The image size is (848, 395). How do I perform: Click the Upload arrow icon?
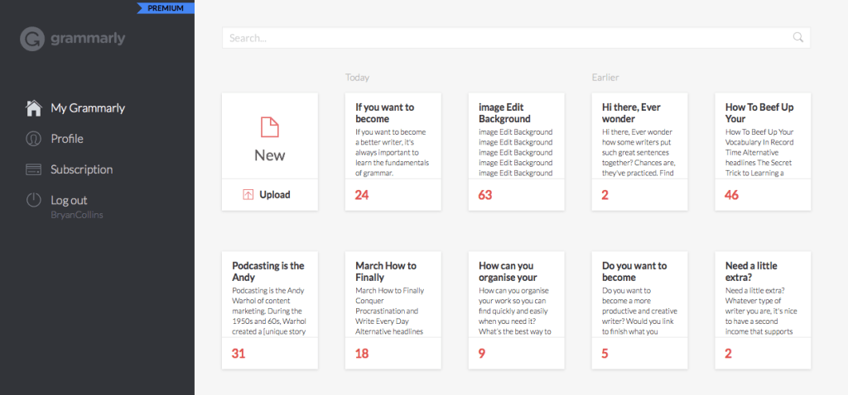click(248, 195)
